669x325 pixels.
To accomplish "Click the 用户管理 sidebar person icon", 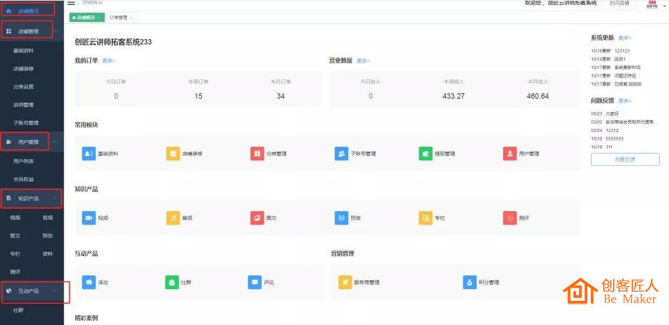I will [9, 142].
